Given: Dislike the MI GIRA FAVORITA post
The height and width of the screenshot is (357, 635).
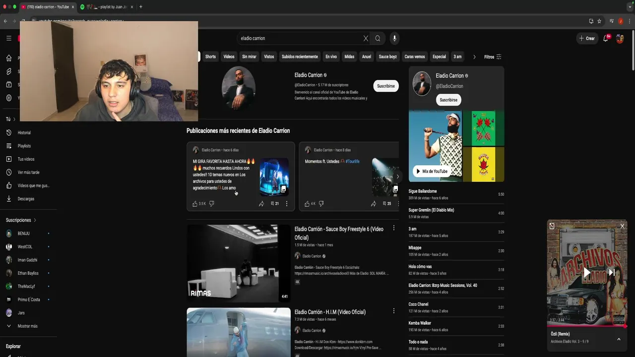Looking at the screenshot, I should tap(211, 204).
